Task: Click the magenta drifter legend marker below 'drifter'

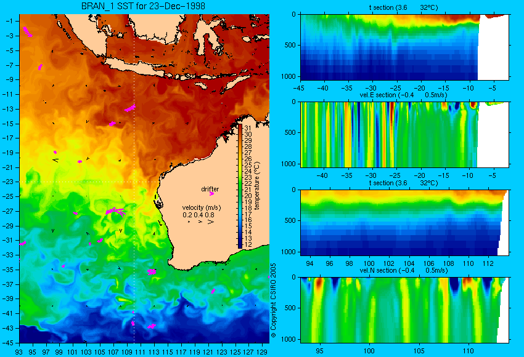Action: point(211,194)
